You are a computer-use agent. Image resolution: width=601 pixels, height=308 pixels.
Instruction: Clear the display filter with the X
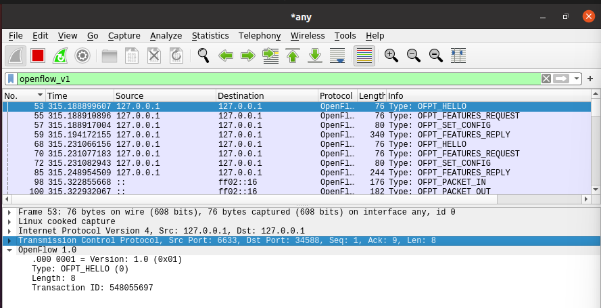point(546,79)
